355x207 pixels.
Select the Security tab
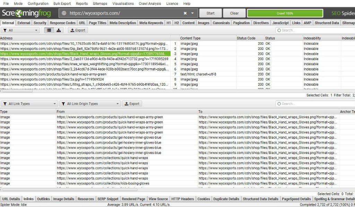pyautogui.click(x=40, y=23)
